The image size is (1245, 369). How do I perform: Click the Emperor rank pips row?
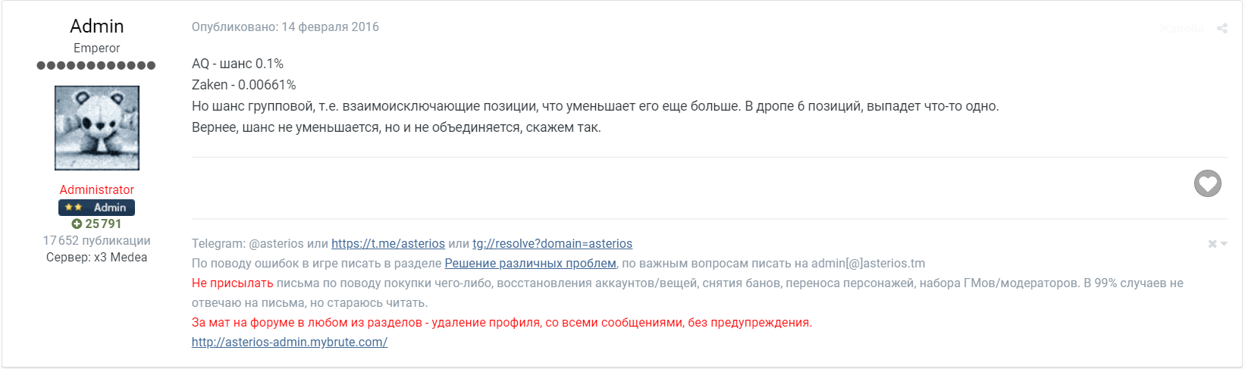(96, 65)
